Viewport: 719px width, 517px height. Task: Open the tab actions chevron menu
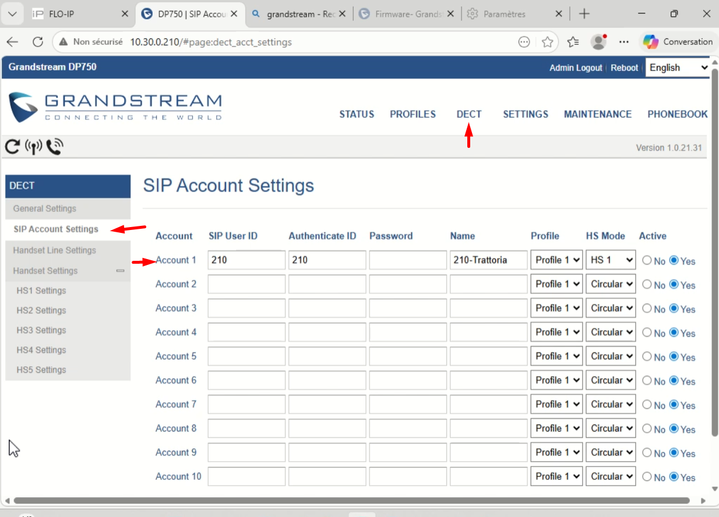(13, 14)
